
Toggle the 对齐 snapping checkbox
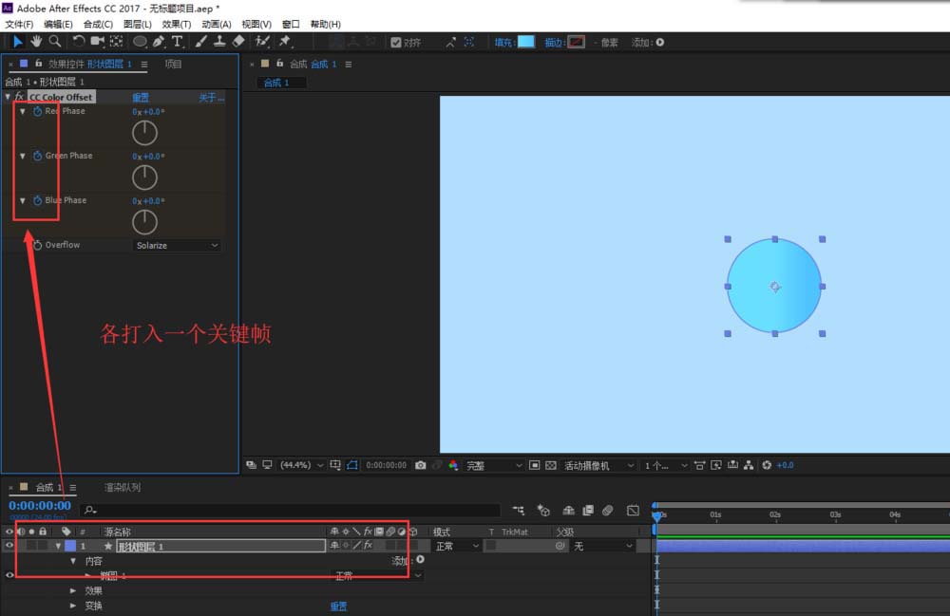pos(396,42)
